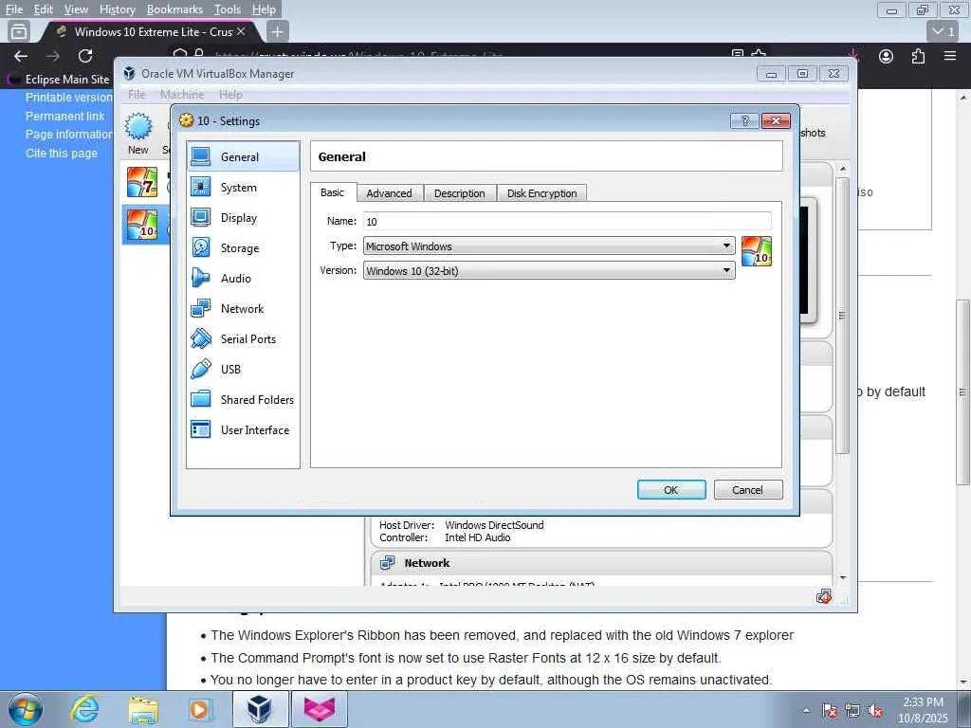Viewport: 971px width, 728px height.
Task: Select the Windows 7 VM in VirtualBox list
Action: pyautogui.click(x=142, y=182)
